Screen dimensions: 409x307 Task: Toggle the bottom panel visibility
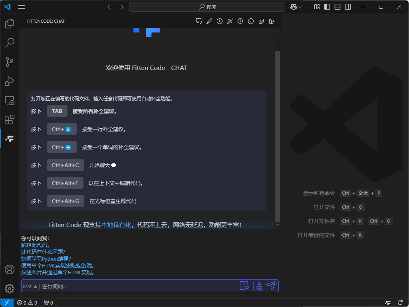[338, 7]
